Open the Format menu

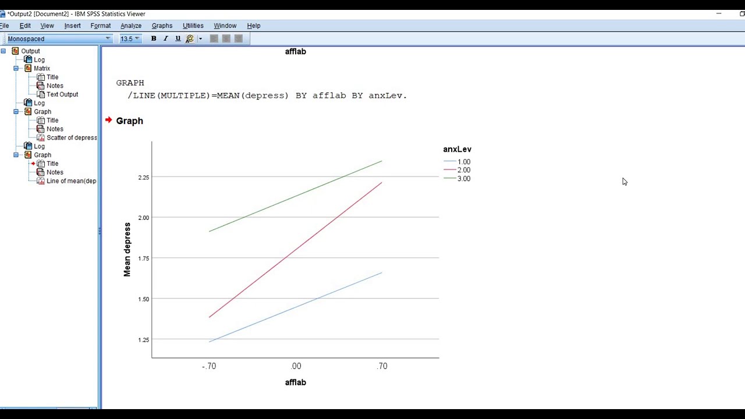point(101,26)
